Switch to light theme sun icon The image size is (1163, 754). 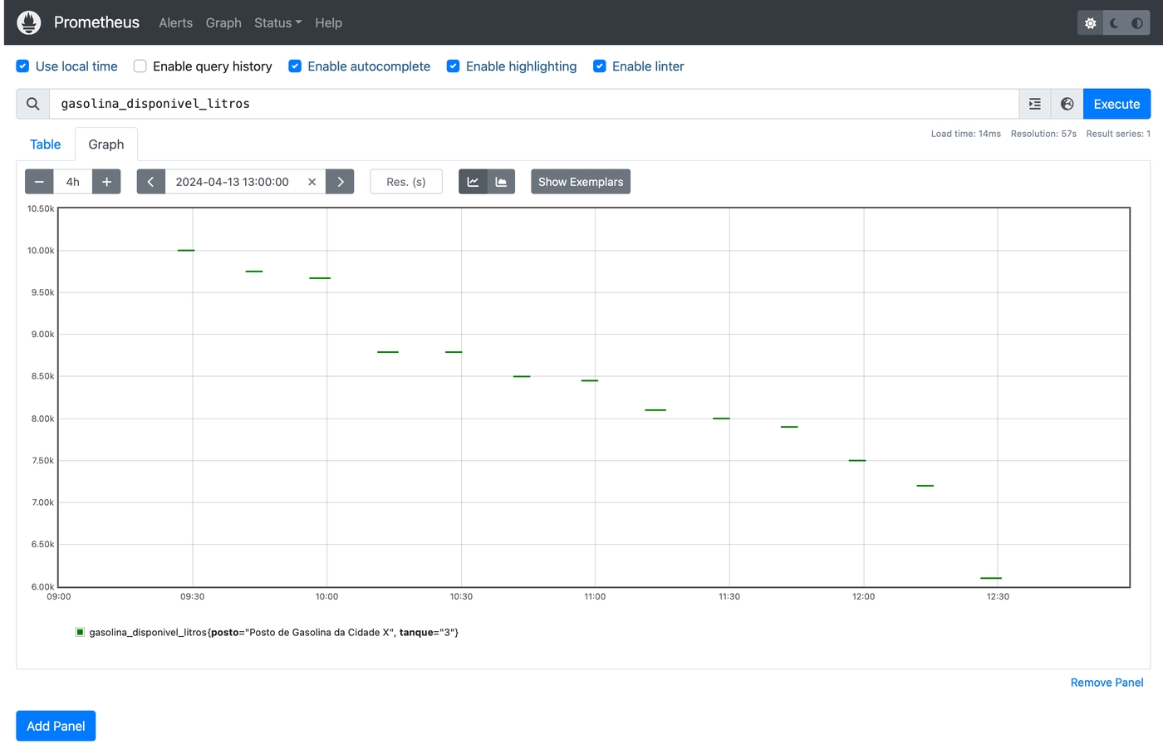point(1090,23)
